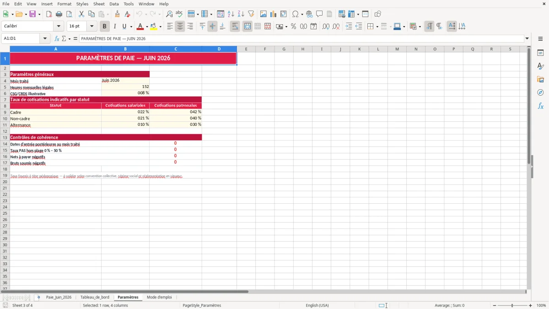Screen dimensions: 549x309
Task: Toggle merge and center cells
Action: pos(248,27)
